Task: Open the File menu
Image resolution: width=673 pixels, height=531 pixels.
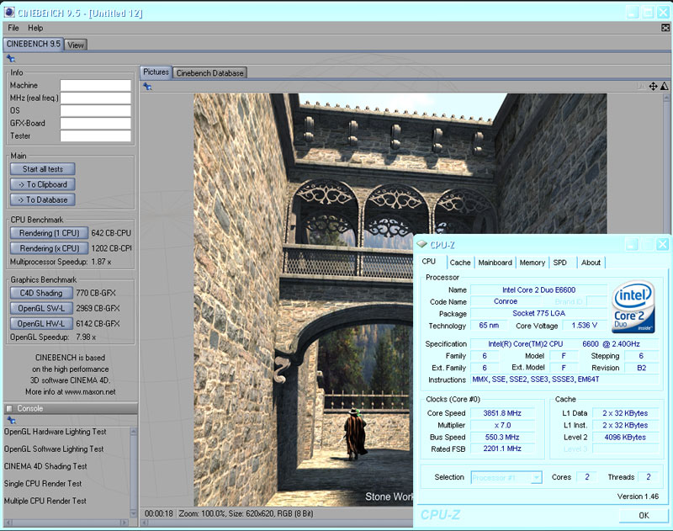Action: (13, 28)
